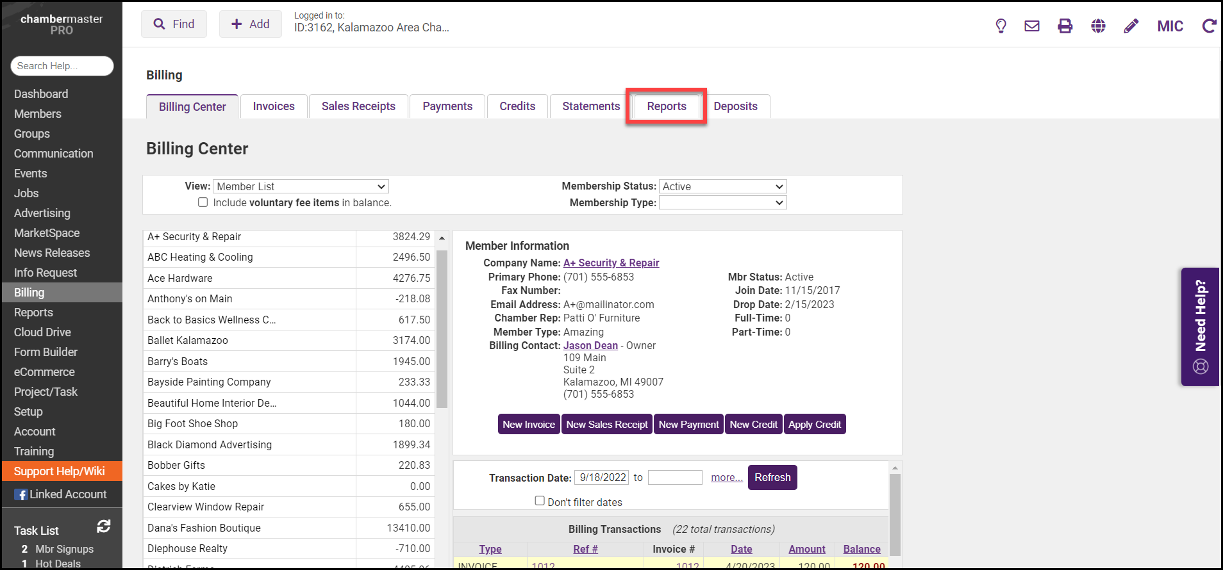Click the pencil edit icon
The image size is (1223, 570).
click(1131, 26)
